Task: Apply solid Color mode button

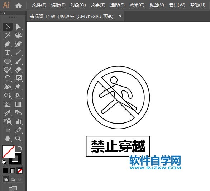Action: (x=5, y=171)
